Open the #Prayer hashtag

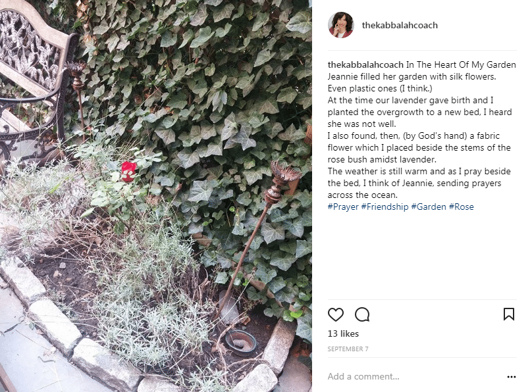(x=342, y=207)
